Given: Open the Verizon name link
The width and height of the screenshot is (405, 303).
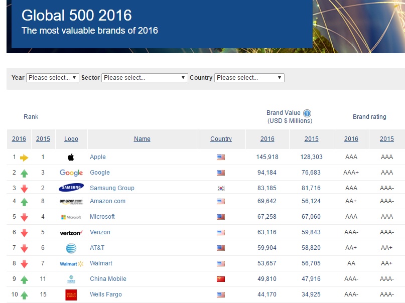Looking at the screenshot, I should [x=100, y=232].
